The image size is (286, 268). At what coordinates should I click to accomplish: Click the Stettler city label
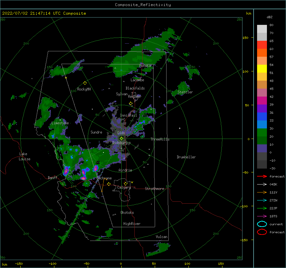[x=185, y=92]
